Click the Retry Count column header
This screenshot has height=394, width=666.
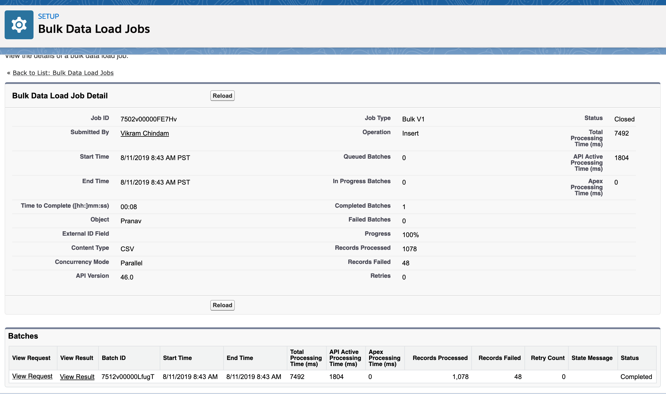coord(547,358)
